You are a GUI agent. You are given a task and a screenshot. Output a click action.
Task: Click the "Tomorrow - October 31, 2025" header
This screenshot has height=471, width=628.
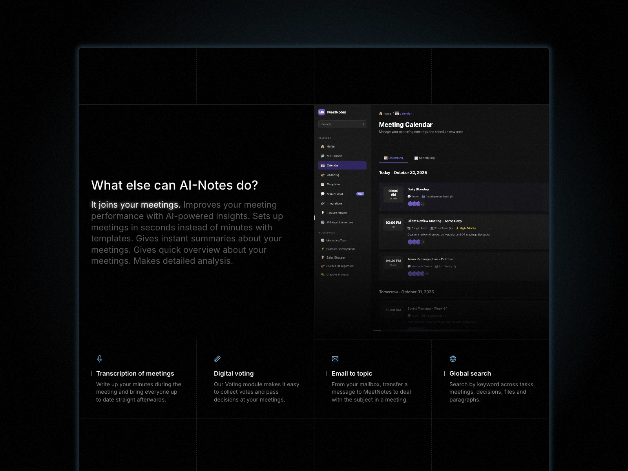(x=406, y=292)
